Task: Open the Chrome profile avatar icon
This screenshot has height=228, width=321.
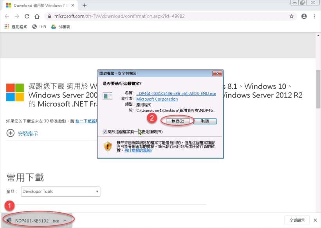Action: coord(304,16)
